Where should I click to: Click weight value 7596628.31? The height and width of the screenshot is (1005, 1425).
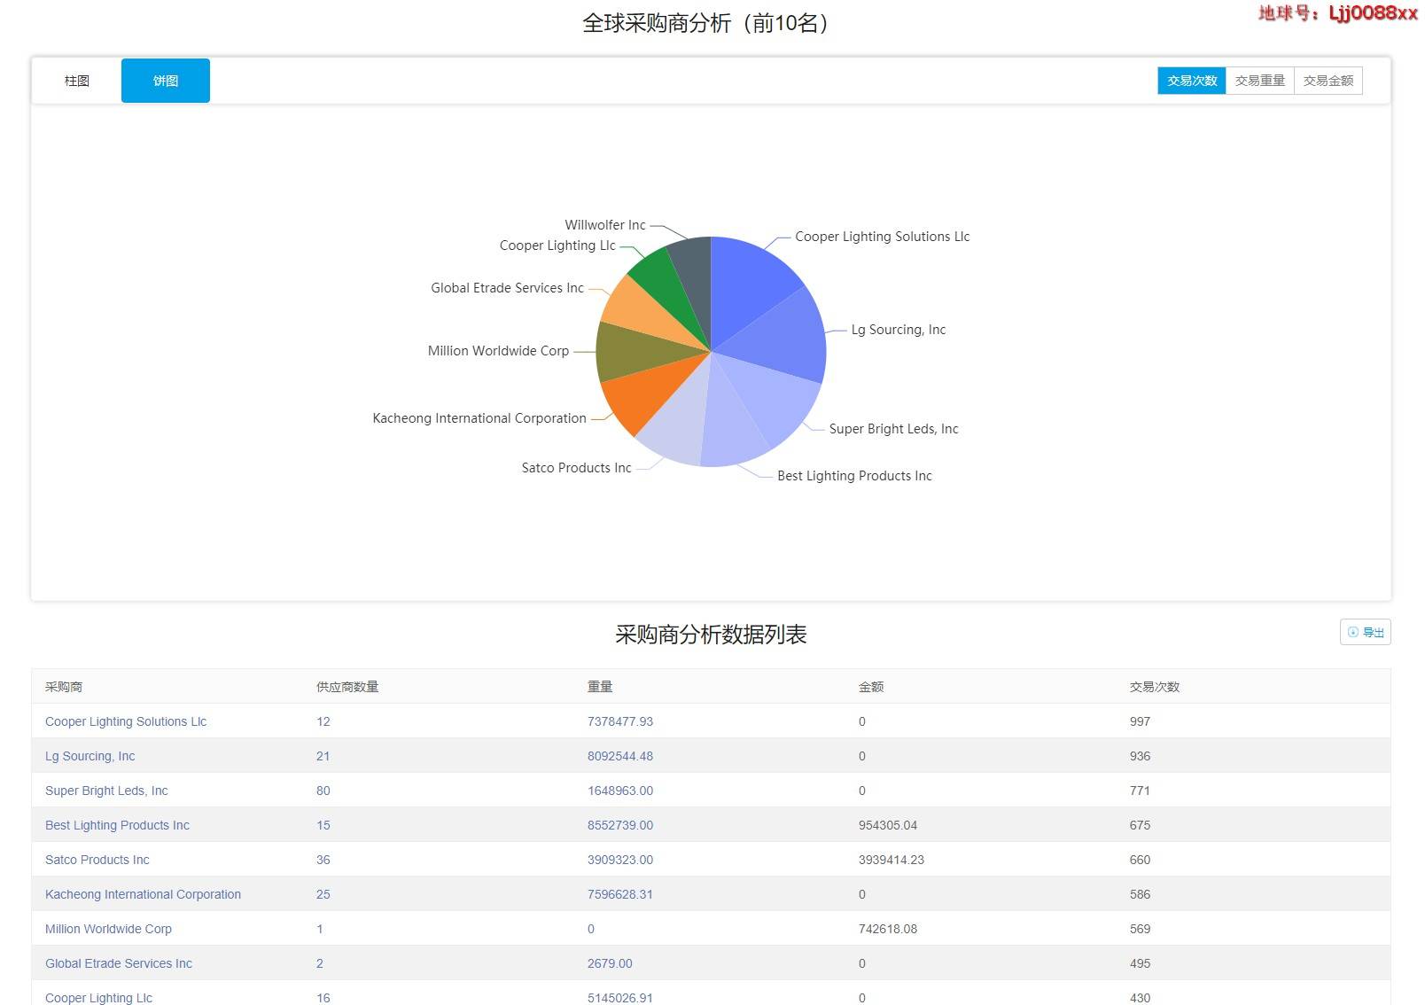click(x=620, y=894)
